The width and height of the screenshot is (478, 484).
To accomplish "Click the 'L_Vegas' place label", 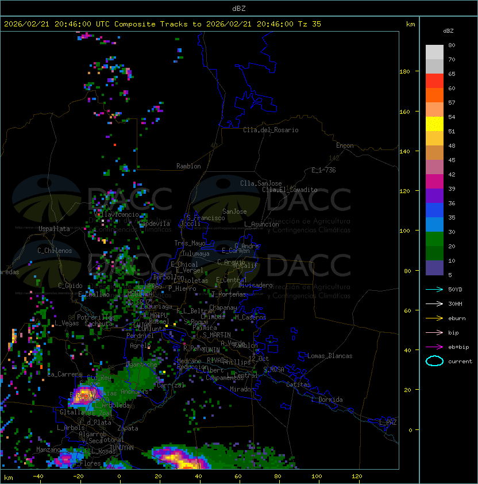I will coord(67,323).
